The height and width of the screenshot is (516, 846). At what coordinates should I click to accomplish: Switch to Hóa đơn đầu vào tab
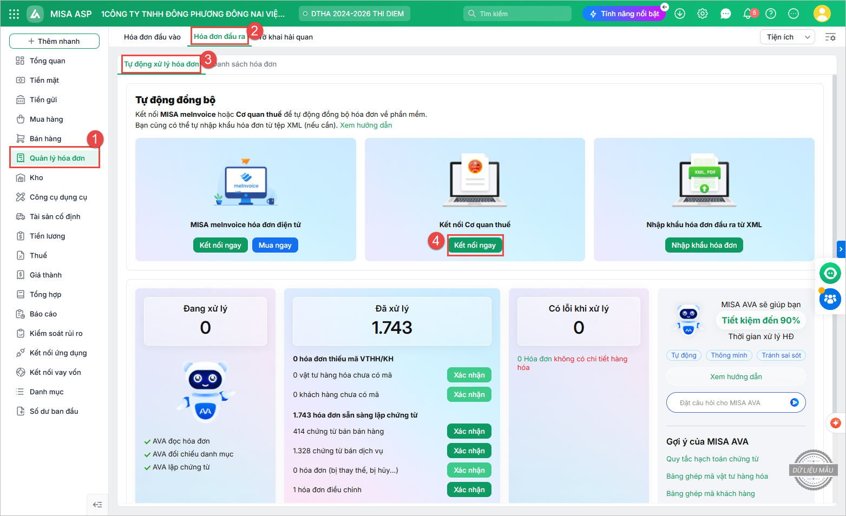point(152,37)
